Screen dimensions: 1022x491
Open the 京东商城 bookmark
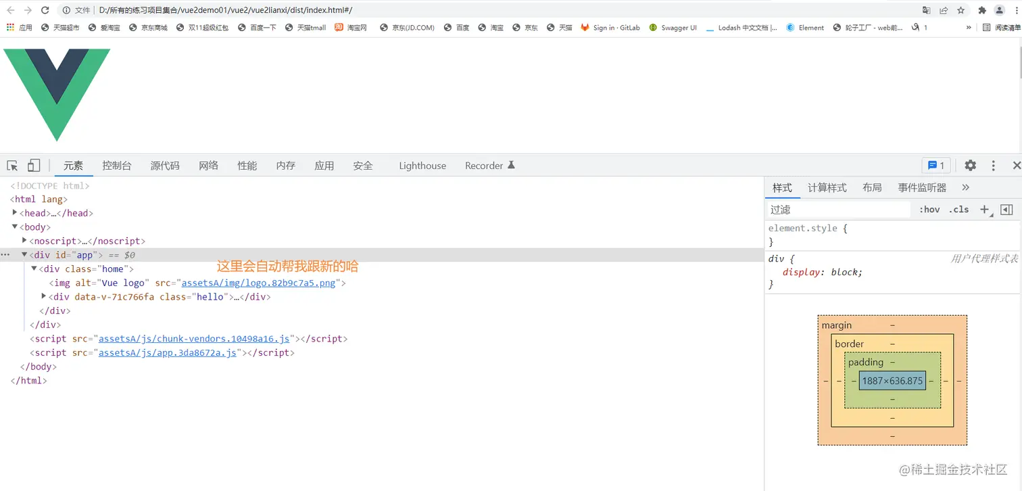point(148,28)
